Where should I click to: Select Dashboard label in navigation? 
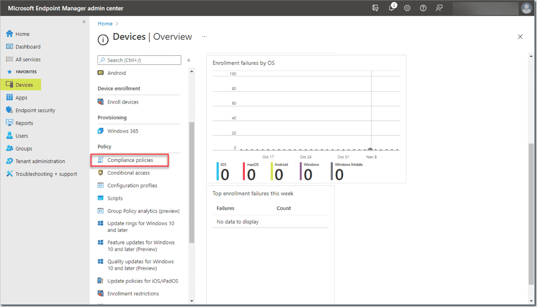[28, 46]
